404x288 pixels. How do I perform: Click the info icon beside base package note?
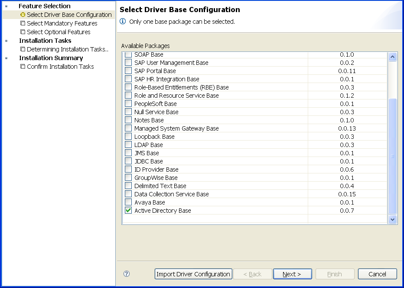(123, 21)
